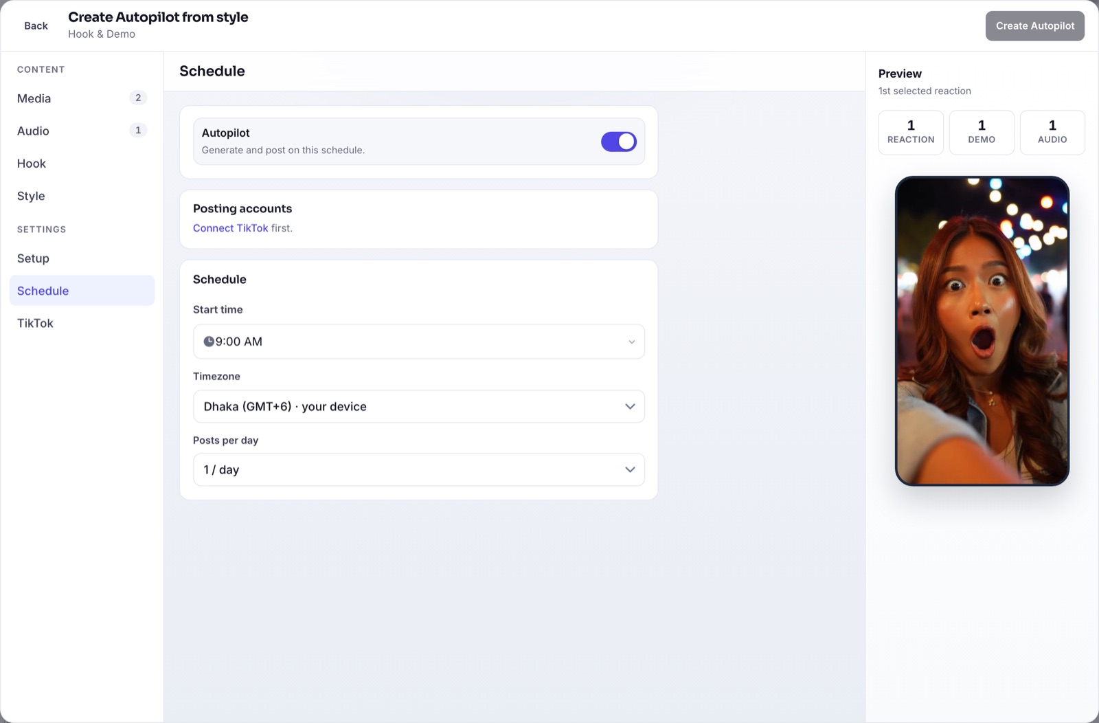Go to the Media section
Image resolution: width=1099 pixels, height=723 pixels.
pyautogui.click(x=82, y=98)
